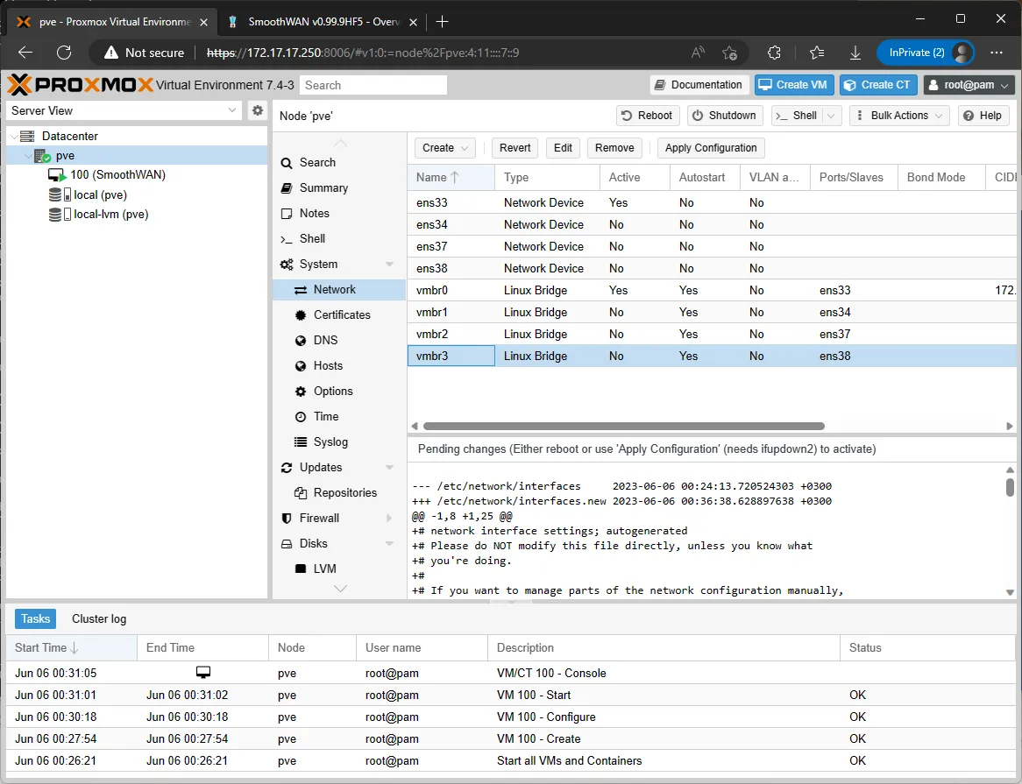Open the Documentation link
Screen dimensions: 1022x784
click(699, 85)
